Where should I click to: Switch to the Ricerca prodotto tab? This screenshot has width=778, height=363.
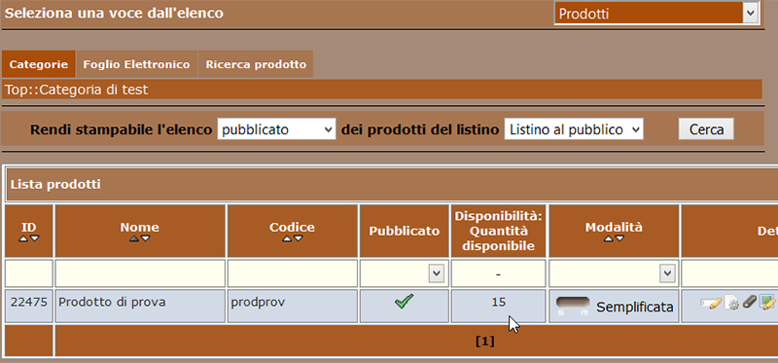(x=256, y=64)
